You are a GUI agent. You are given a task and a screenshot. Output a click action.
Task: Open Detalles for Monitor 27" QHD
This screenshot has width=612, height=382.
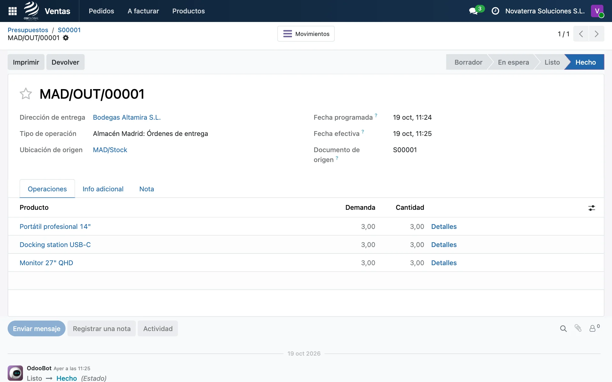pyautogui.click(x=444, y=263)
